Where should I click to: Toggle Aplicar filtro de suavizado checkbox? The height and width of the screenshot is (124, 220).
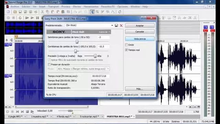(x=49, y=60)
